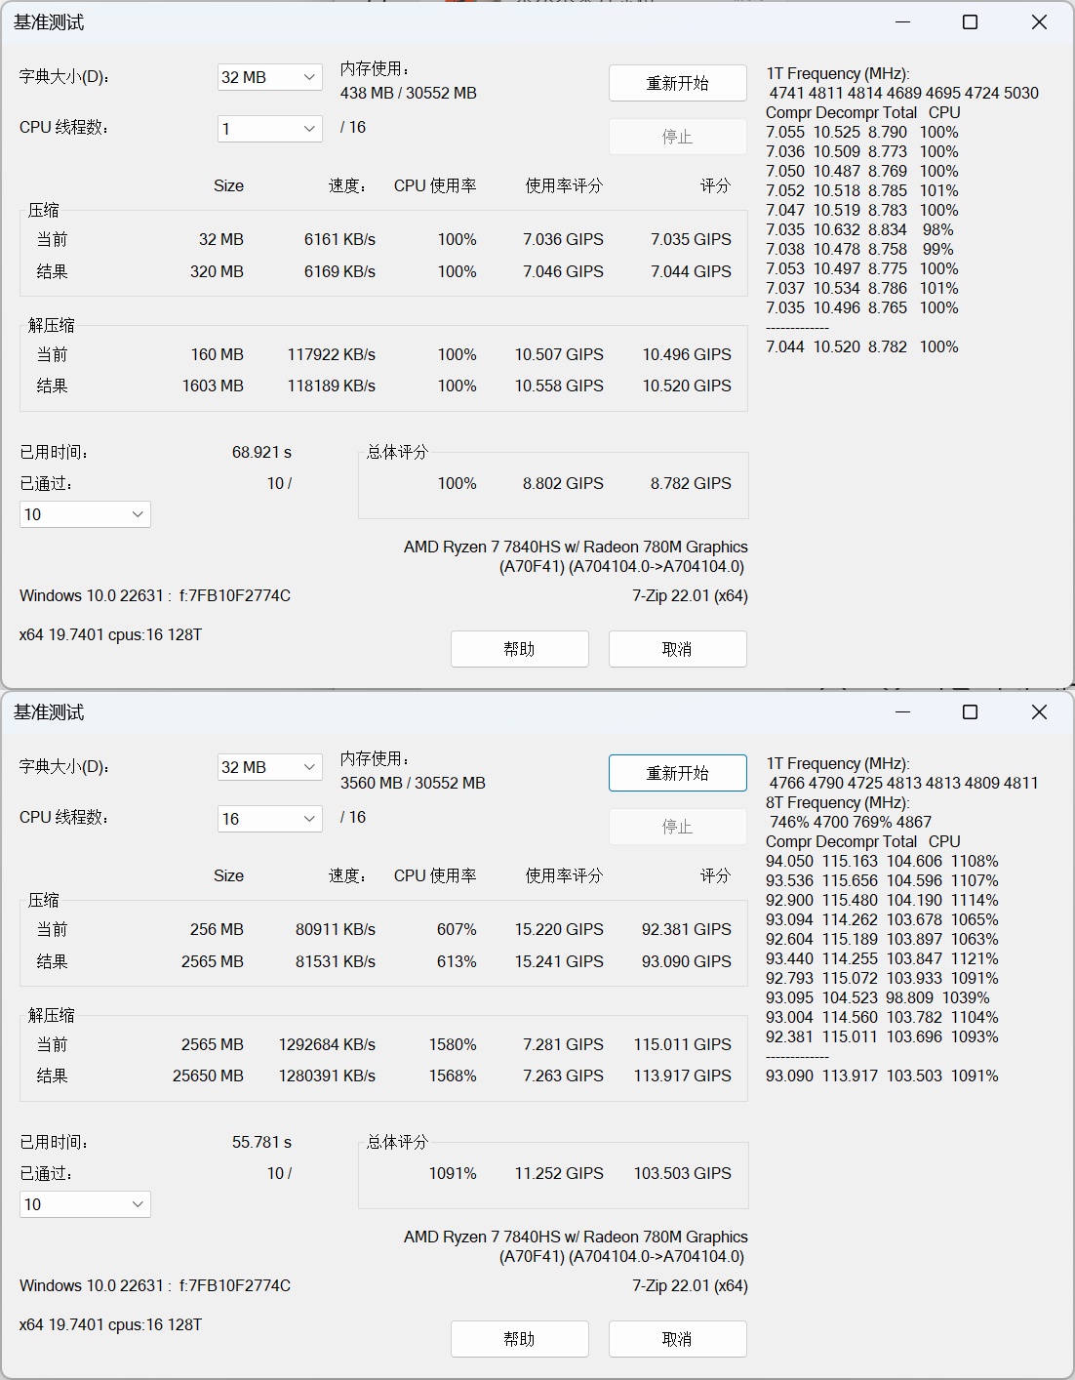Click log row 93.095 104.523 98.809
The height and width of the screenshot is (1380, 1075).
point(878,997)
